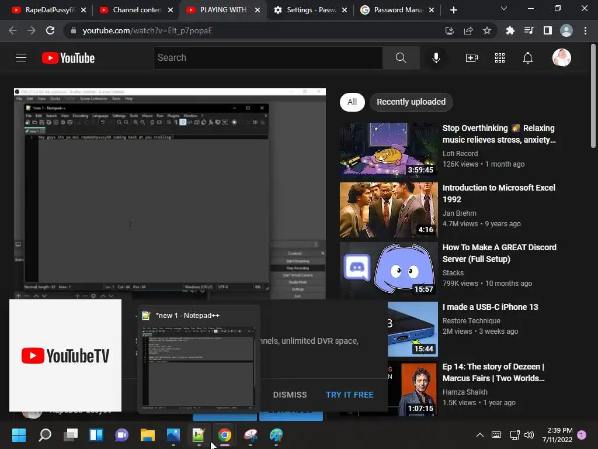The width and height of the screenshot is (598, 449).
Task: Open Introduction to Microsoft Excel 1992 video
Action: (499, 194)
